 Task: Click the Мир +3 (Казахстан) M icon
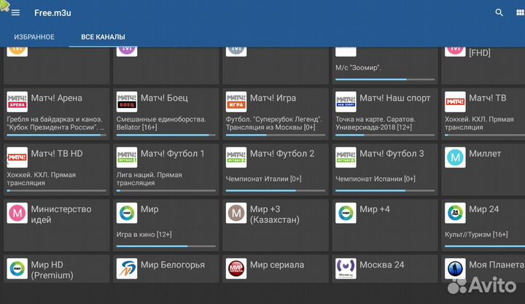pos(236,213)
